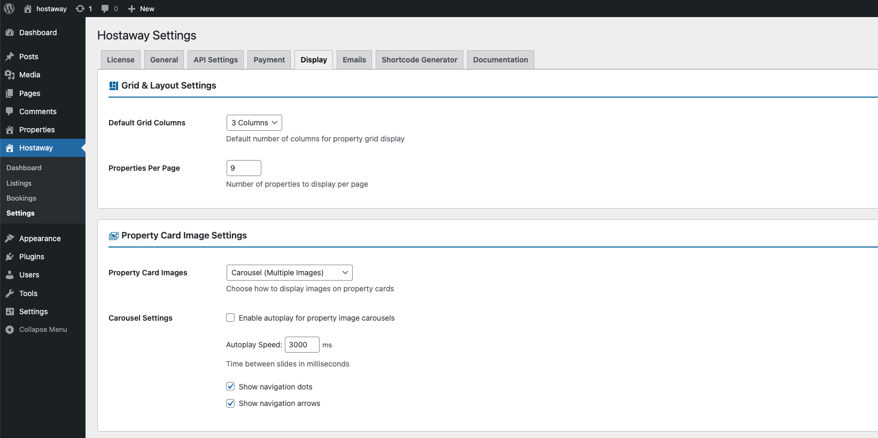Click the sidebar Settings sliders icon
The image size is (878, 438).
point(10,312)
